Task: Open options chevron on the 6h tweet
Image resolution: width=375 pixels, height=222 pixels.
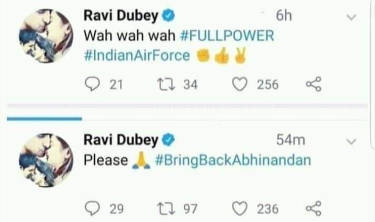Action: point(352,17)
